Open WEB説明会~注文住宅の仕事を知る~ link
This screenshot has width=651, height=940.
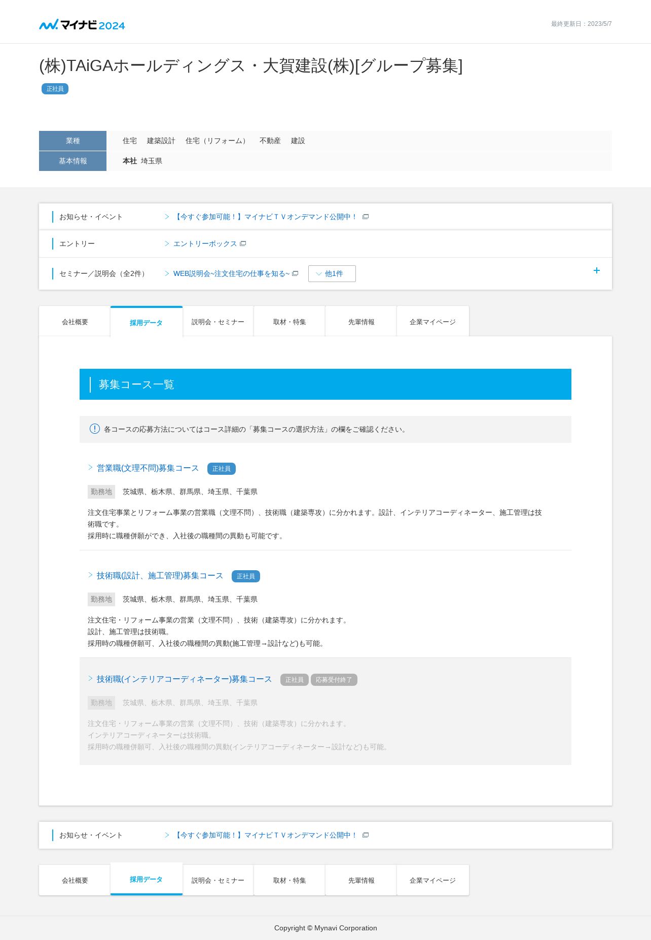[x=231, y=273]
